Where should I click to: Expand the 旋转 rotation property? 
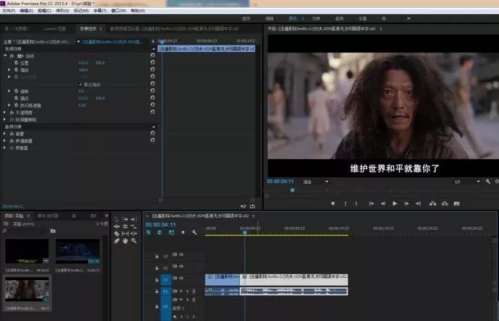9,91
